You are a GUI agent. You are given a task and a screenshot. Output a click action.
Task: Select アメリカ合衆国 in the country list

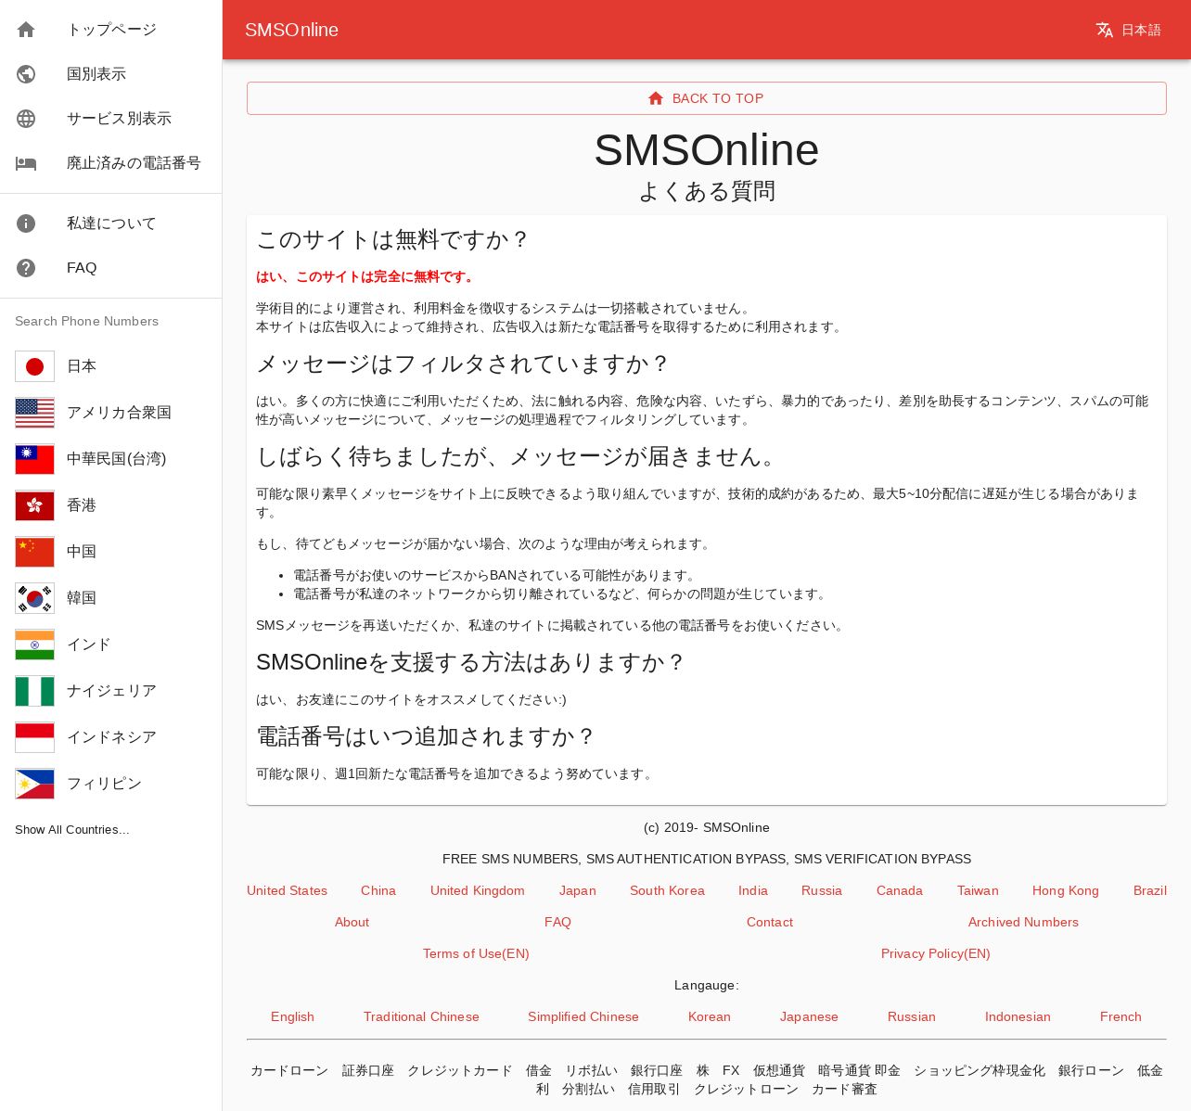coord(110,413)
